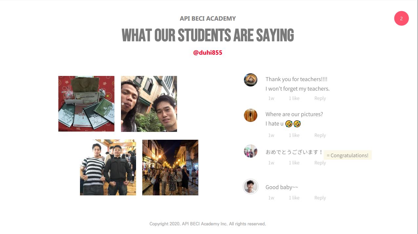The width and height of the screenshot is (418, 234).
Task: Open the night street group photo
Action: 170,168
